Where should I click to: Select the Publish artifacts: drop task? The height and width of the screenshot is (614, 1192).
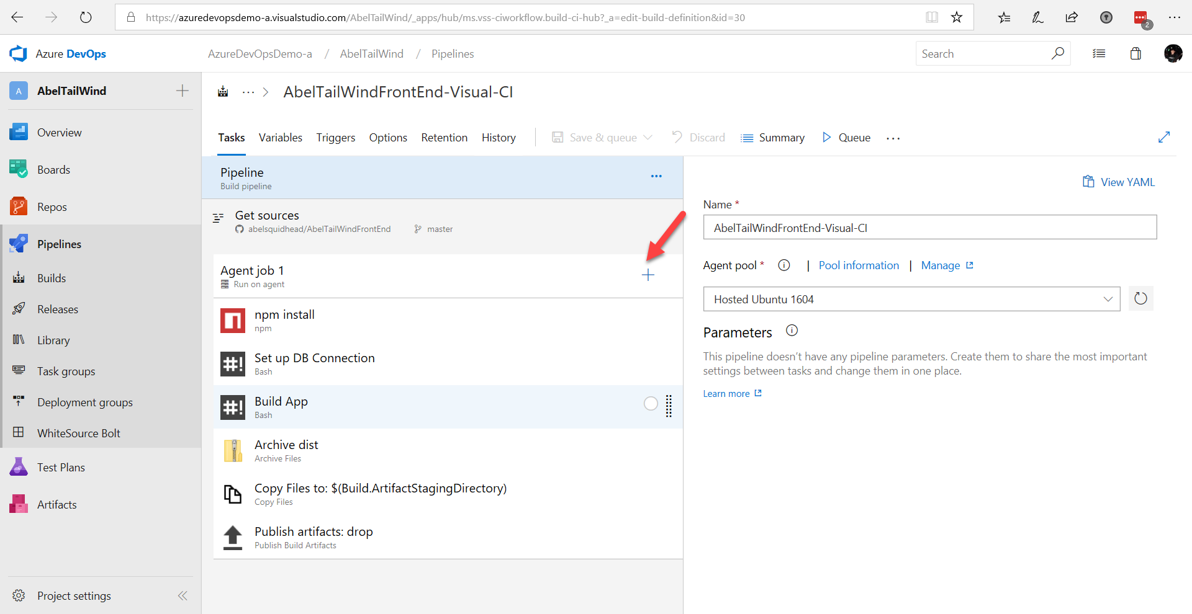448,537
